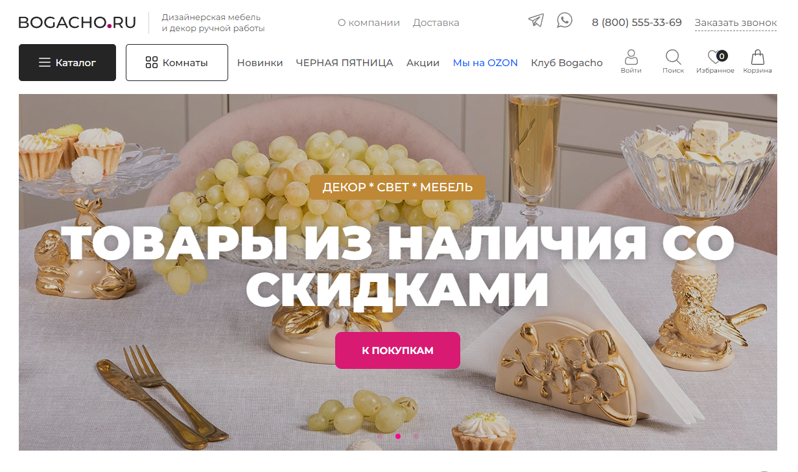Open the WhatsApp chat icon
The image size is (798, 472).
pyautogui.click(x=565, y=20)
